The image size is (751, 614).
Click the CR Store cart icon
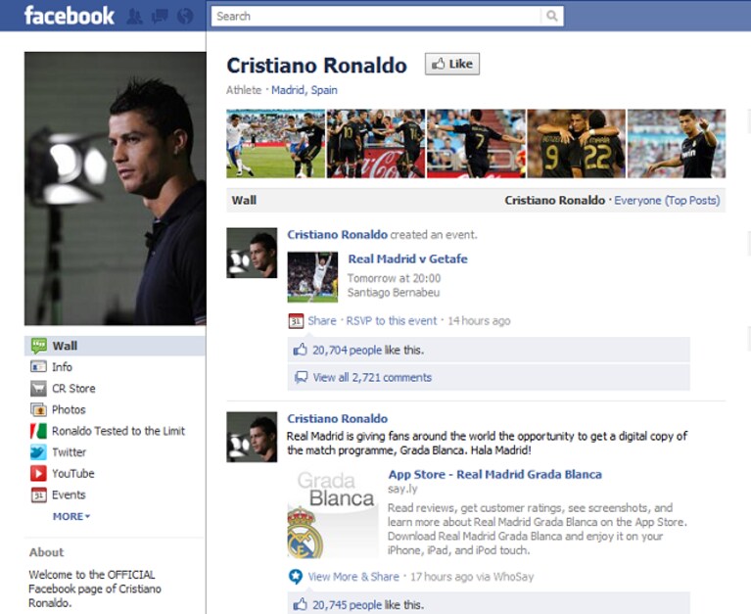[38, 389]
